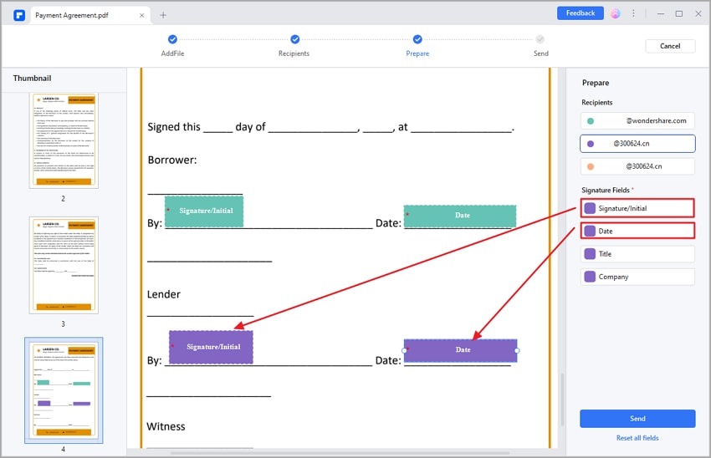
Task: Select the orange-dot @300624.cn recipient
Action: coord(637,166)
